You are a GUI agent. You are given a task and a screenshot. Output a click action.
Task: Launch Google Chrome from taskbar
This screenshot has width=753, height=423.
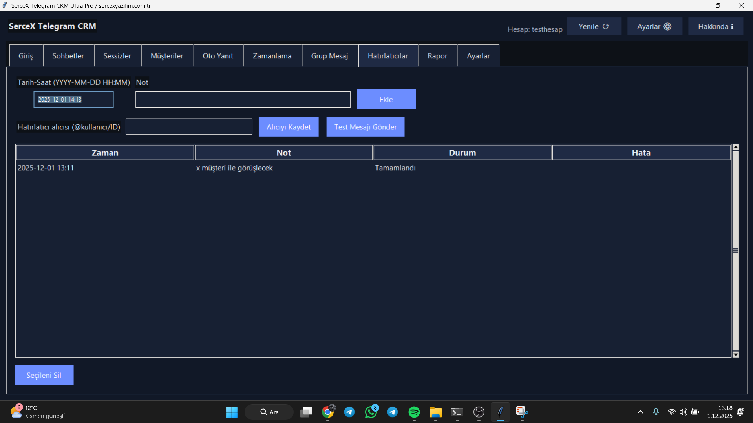point(328,412)
